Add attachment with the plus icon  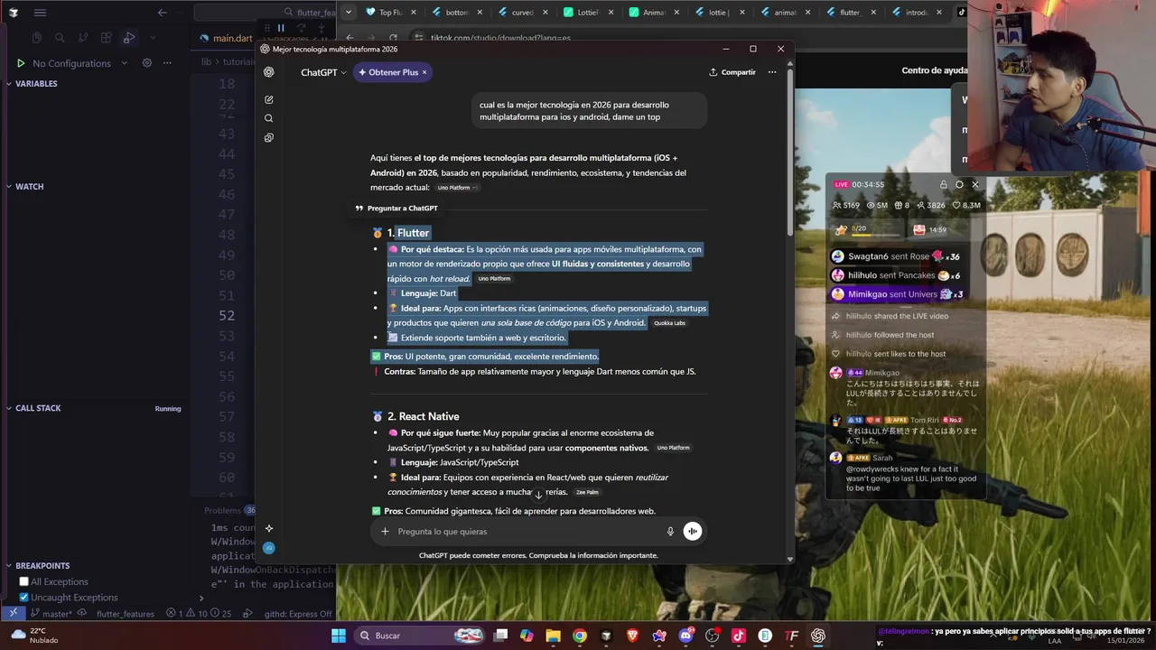(385, 532)
